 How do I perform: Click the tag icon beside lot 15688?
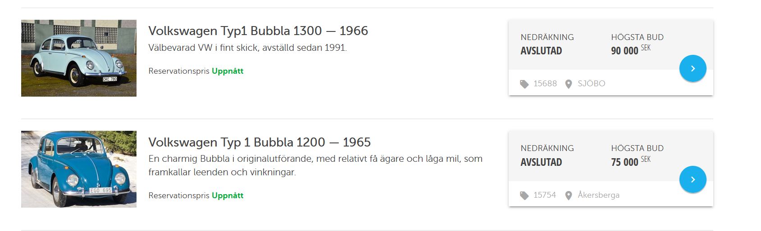coord(524,84)
